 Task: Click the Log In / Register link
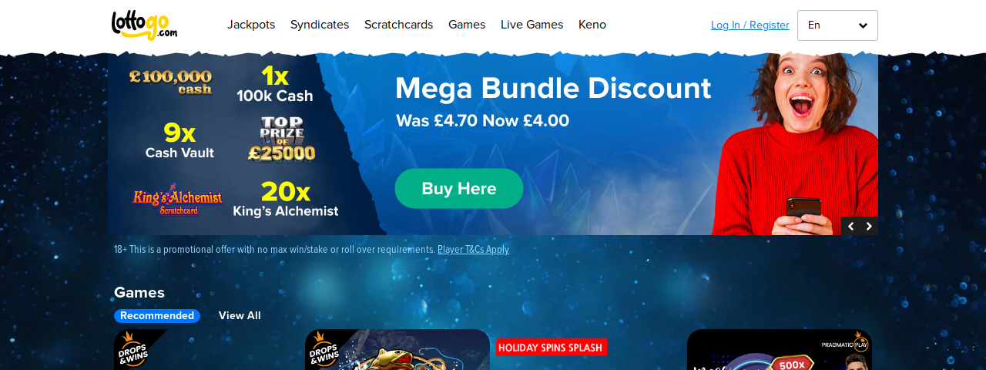pos(750,25)
